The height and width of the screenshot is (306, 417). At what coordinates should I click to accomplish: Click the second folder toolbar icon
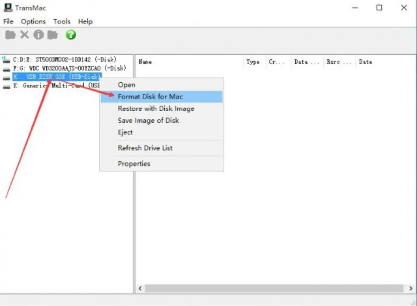pos(53,35)
